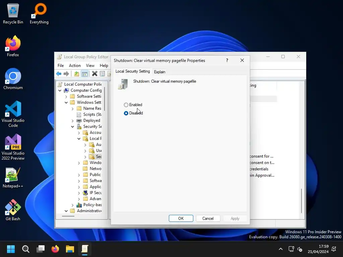Screen dimensions: 343x257
Task: Click the policy list vertical scrollbar
Action: coord(301,201)
